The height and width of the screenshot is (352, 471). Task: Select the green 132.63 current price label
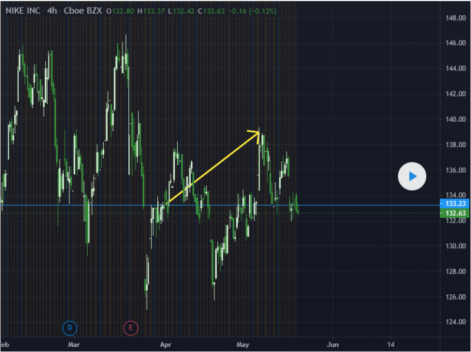[x=455, y=213]
